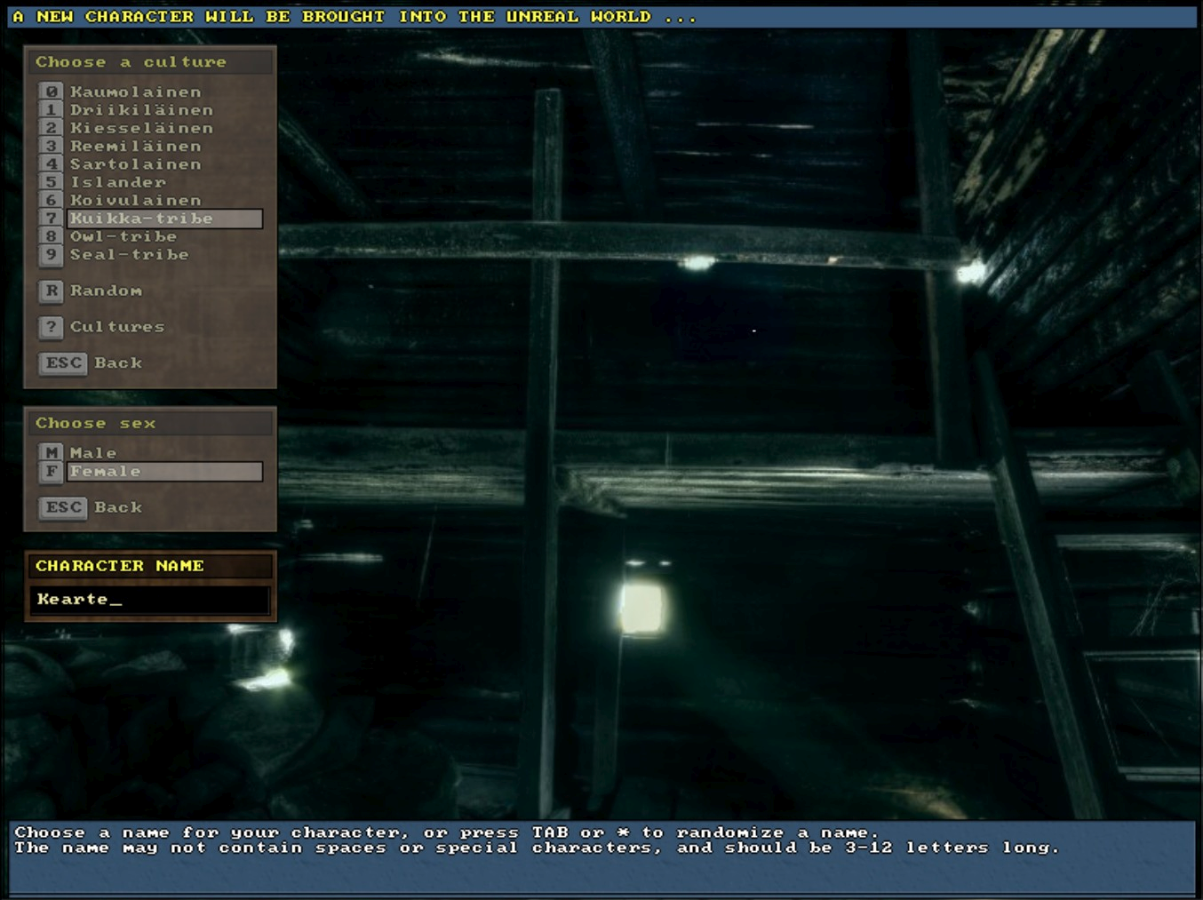Select the highlighted Female option
Viewport: 1203px width, 900px height.
tap(164, 472)
